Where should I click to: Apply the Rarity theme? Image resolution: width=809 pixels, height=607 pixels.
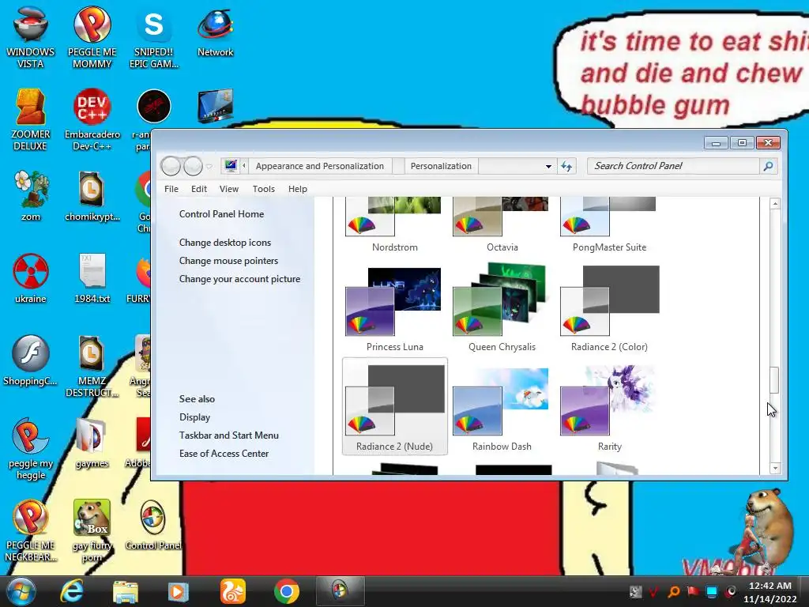[x=609, y=408]
